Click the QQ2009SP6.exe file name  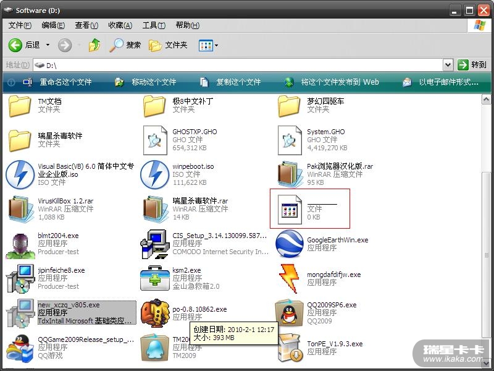click(x=332, y=305)
